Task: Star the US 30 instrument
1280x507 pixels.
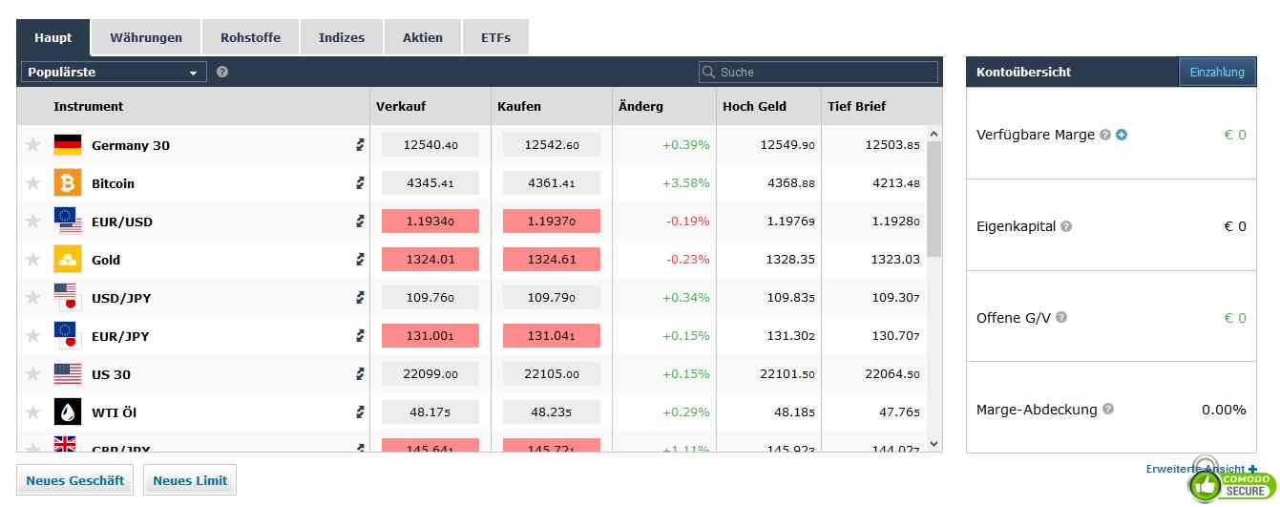Action: point(33,374)
